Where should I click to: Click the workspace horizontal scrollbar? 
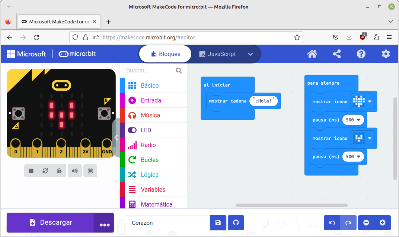(x=291, y=205)
